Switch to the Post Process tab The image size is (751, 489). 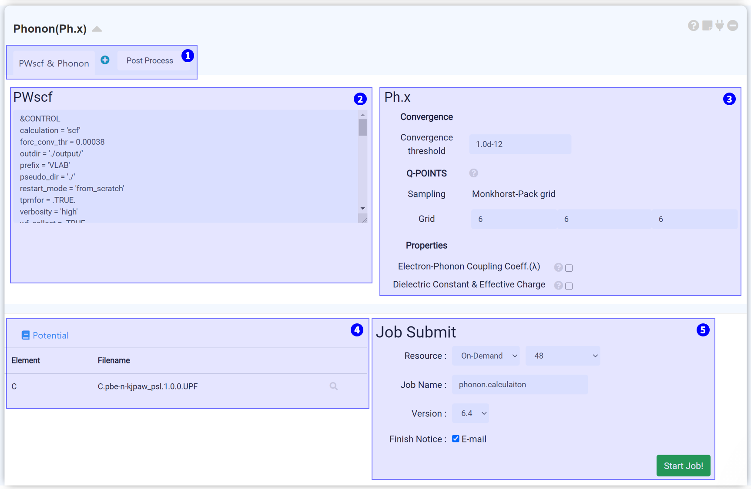pyautogui.click(x=150, y=60)
